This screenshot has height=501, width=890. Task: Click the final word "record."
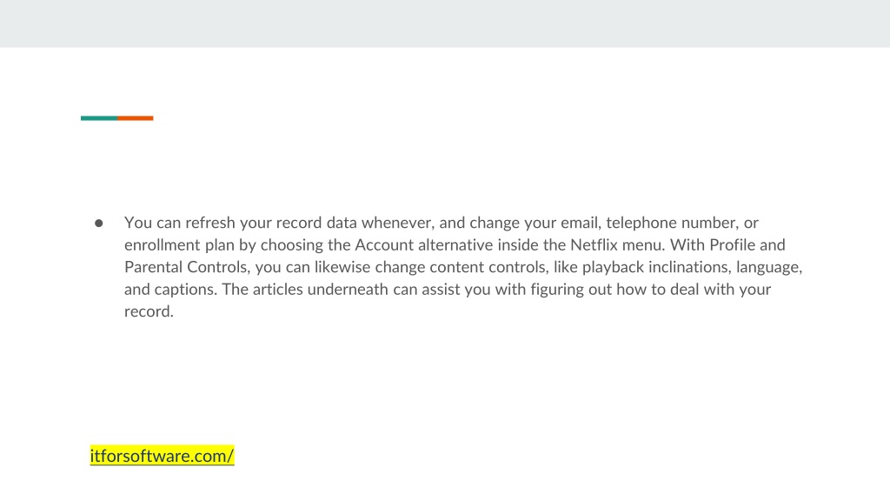149,311
